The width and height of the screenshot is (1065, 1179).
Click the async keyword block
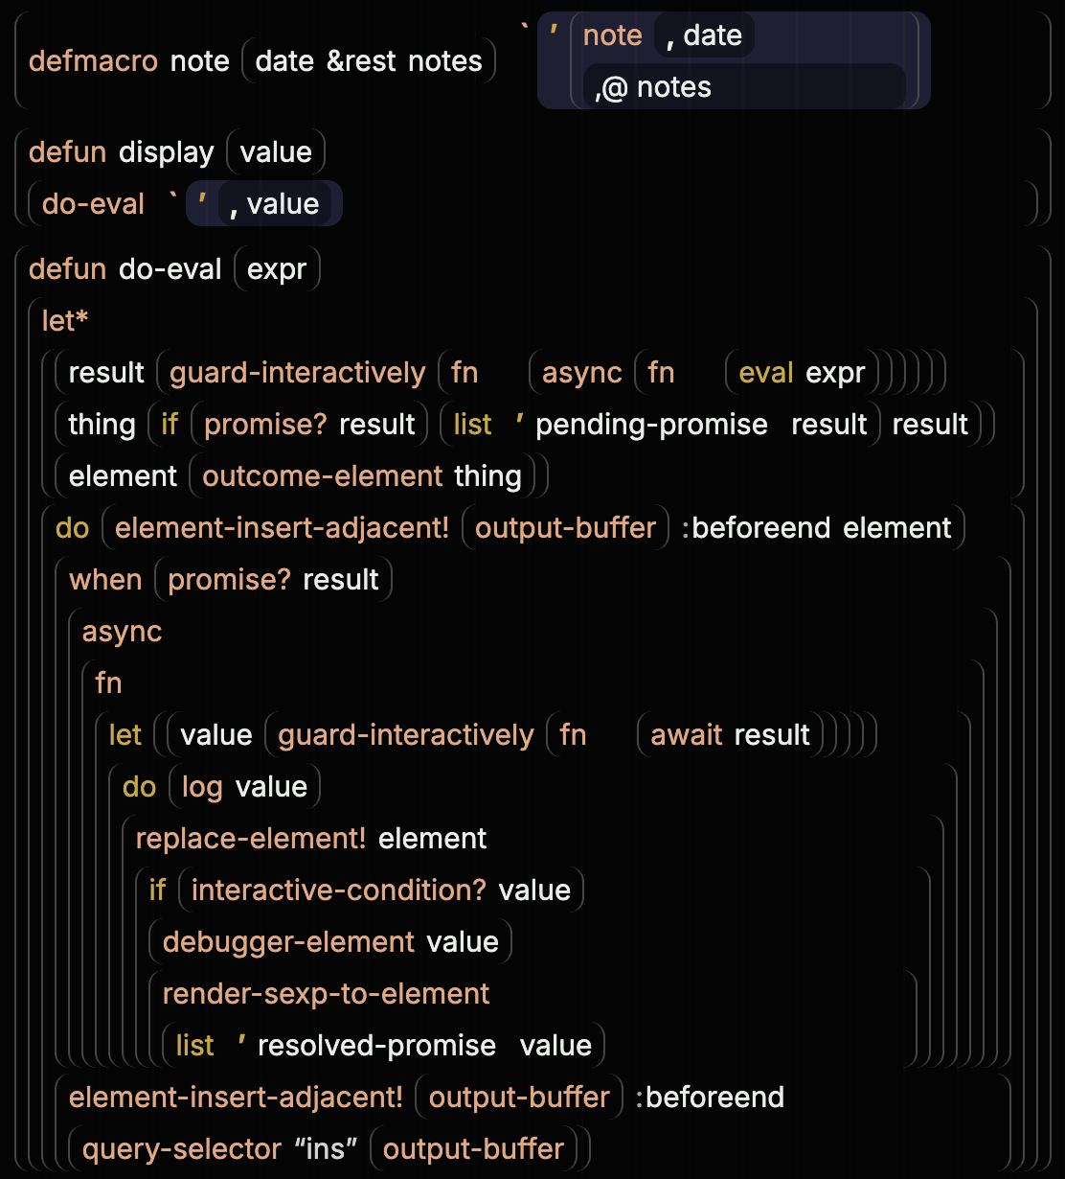(123, 632)
